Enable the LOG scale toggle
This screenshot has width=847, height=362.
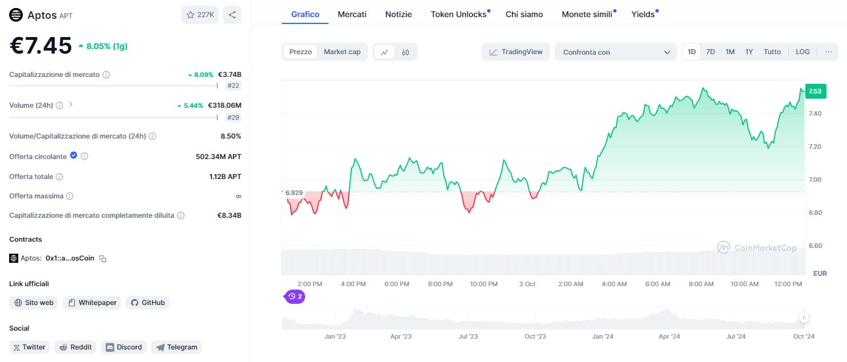point(803,52)
